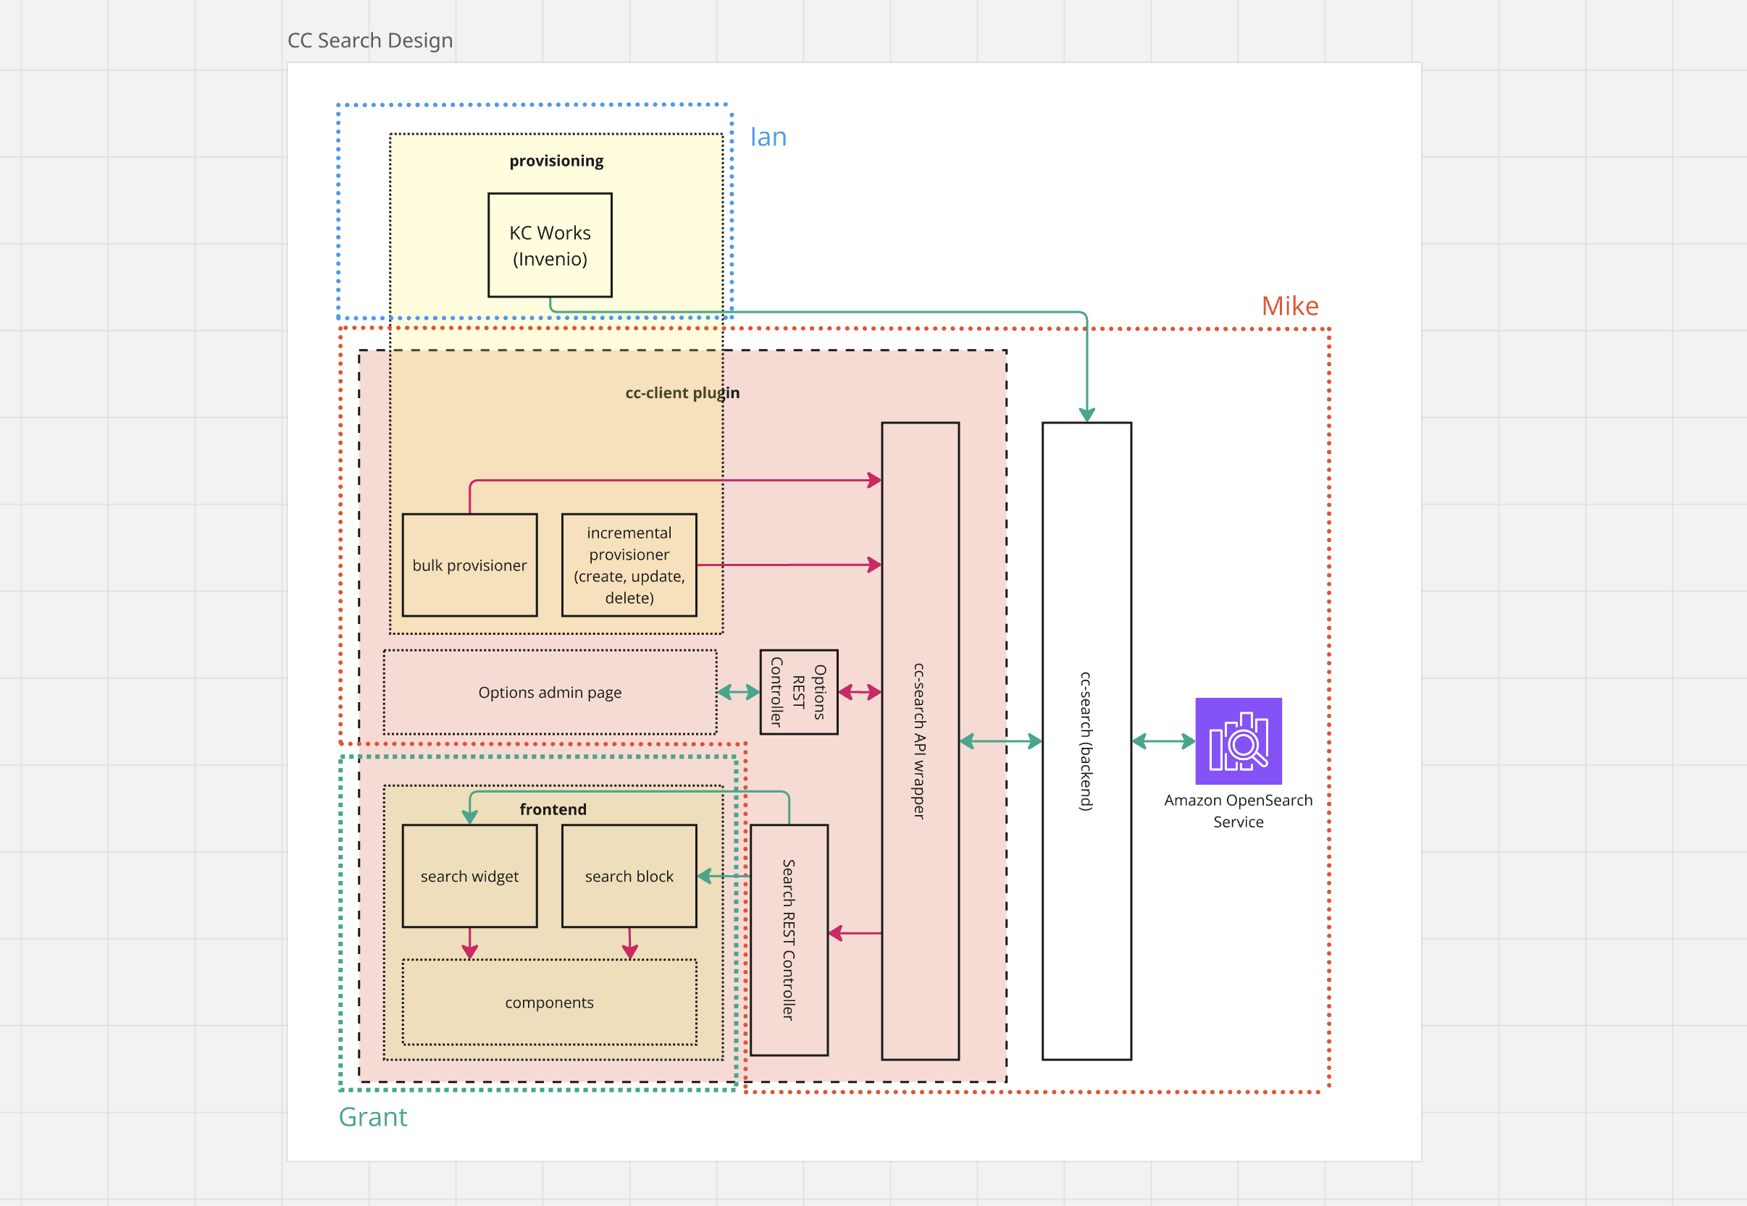Click the frontend heading text
This screenshot has width=1747, height=1206.
coord(553,809)
